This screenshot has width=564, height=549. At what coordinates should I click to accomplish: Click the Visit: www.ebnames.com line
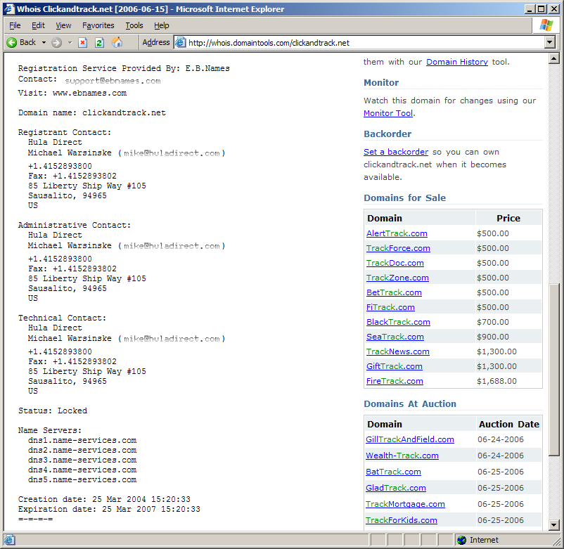click(x=72, y=93)
